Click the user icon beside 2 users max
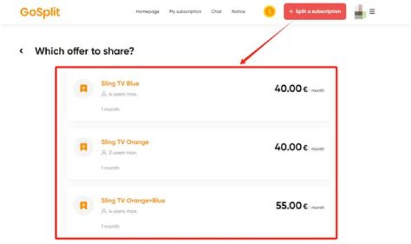The height and width of the screenshot is (244, 411). pos(104,153)
